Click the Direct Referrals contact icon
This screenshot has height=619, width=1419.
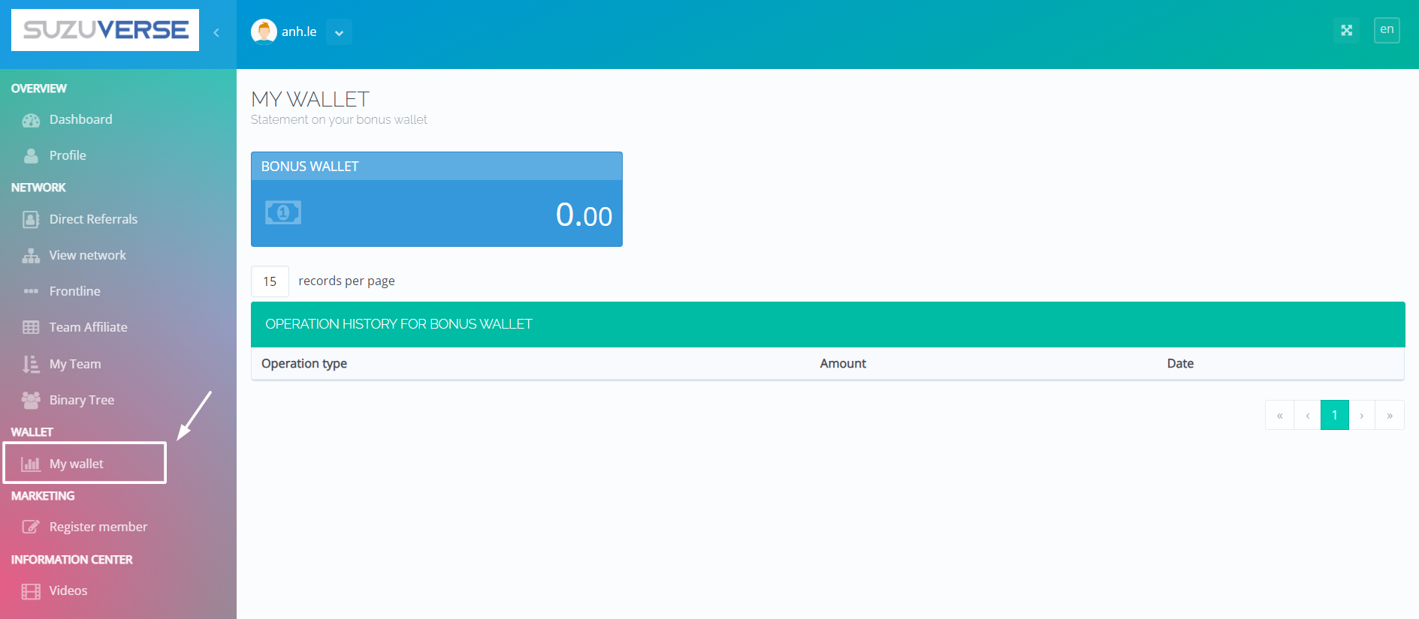click(31, 219)
